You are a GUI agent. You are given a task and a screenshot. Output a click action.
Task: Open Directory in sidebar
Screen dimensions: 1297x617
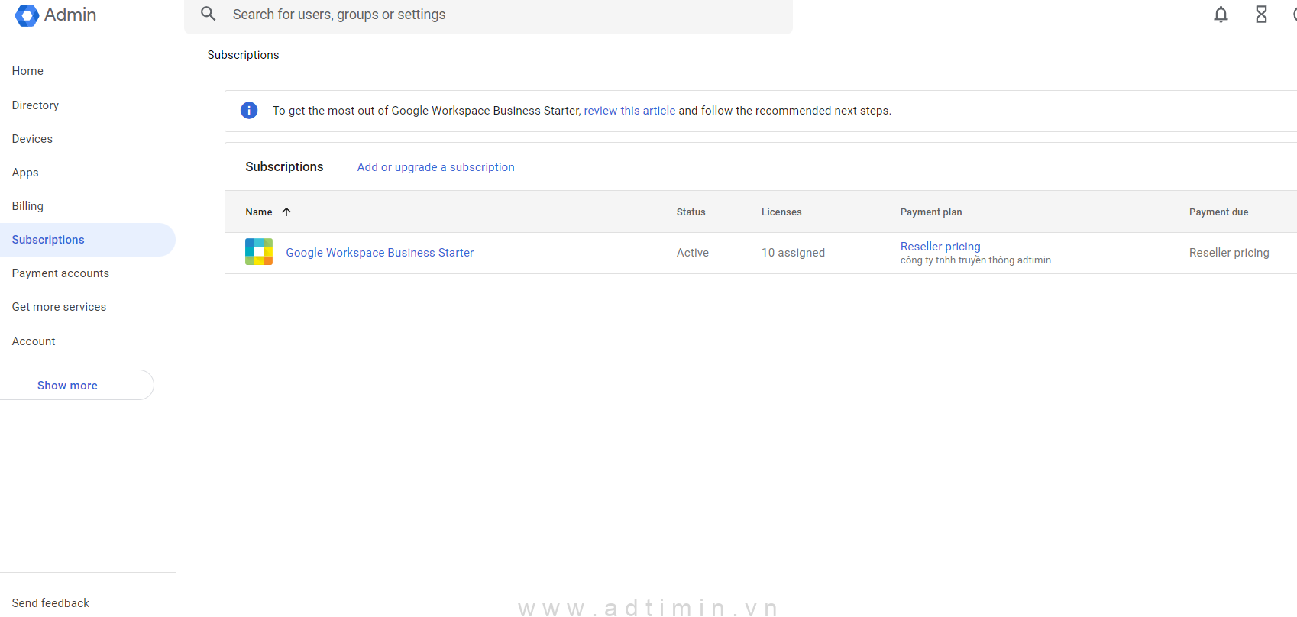click(35, 105)
